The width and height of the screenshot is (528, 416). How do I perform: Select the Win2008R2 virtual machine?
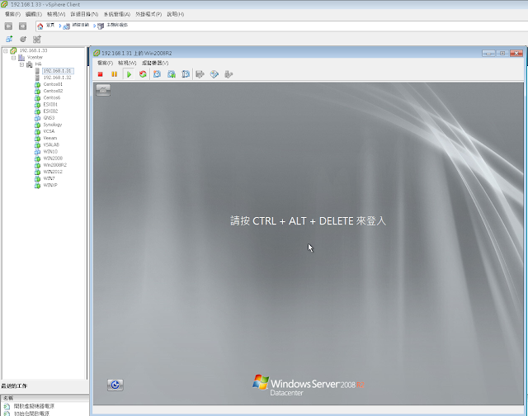tap(55, 165)
